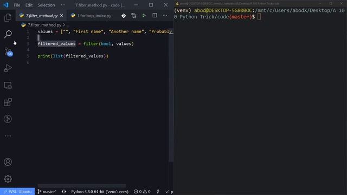Open errors and warnings count
Image resolution: width=347 pixels, height=195 pixels.
coord(142,191)
